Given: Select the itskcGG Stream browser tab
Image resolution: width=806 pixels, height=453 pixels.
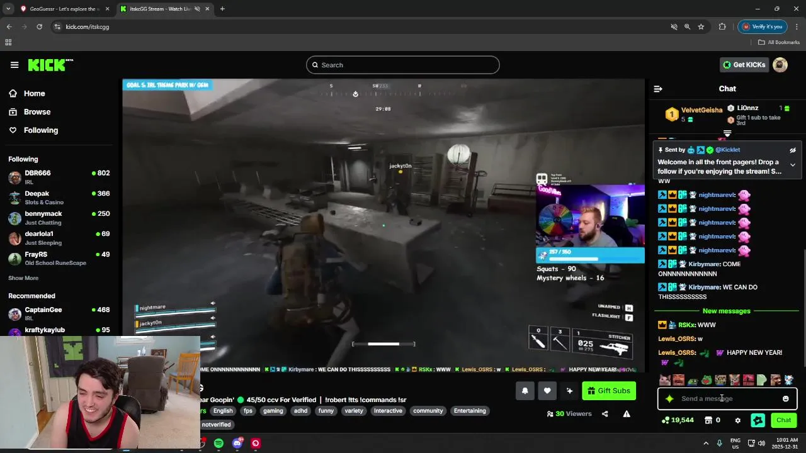Looking at the screenshot, I should [x=164, y=9].
